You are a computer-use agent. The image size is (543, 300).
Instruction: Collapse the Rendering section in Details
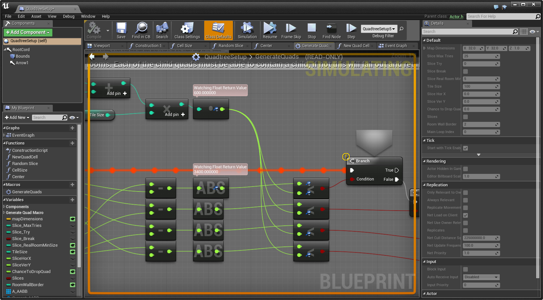[436, 161]
